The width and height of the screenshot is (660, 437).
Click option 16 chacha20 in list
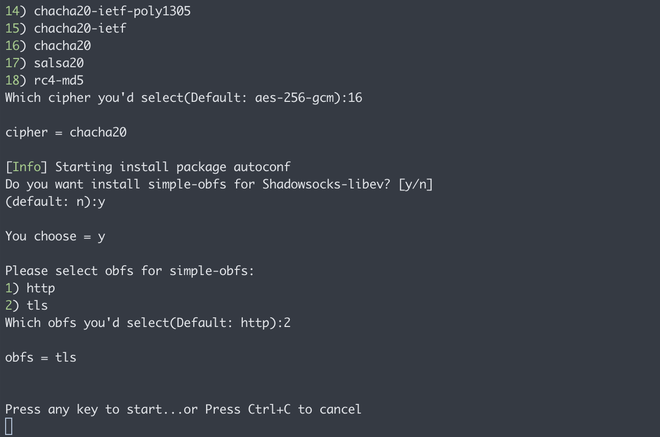[x=48, y=45]
